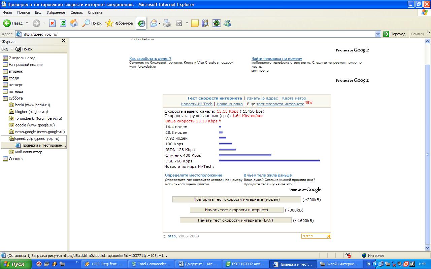Click in the address bar URL field
This screenshot has width=431, height=269.
click(x=195, y=34)
